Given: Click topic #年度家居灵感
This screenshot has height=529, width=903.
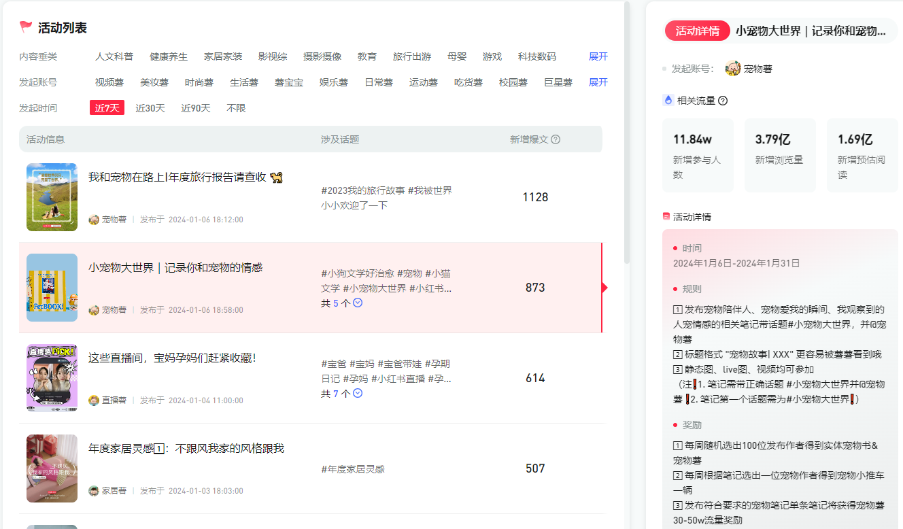Looking at the screenshot, I should [353, 468].
